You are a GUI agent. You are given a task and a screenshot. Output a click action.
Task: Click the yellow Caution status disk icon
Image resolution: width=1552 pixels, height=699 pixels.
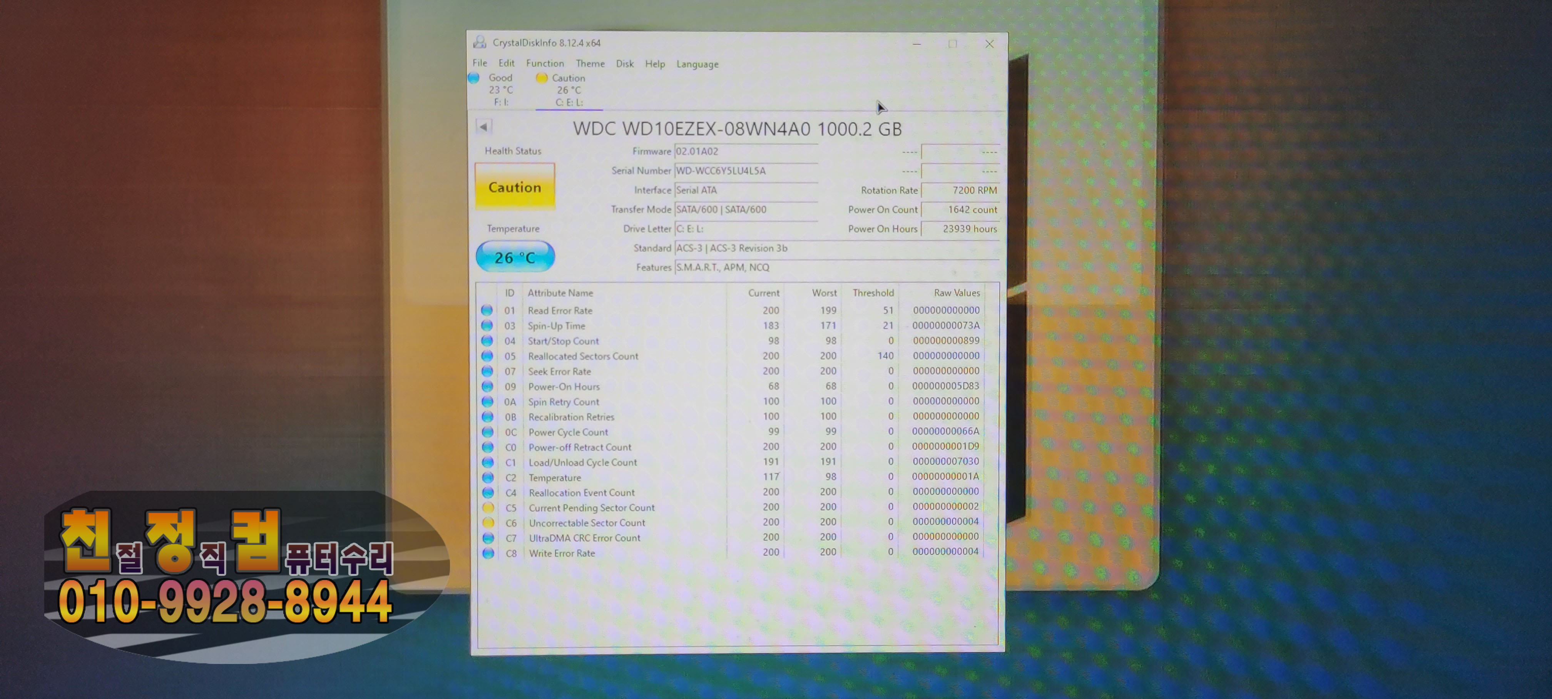point(541,78)
